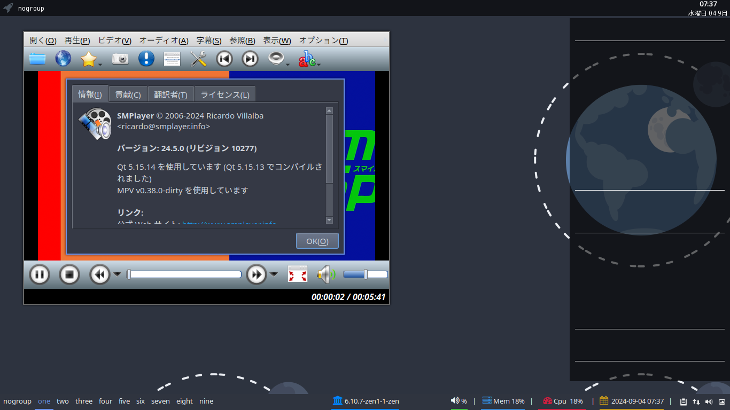The height and width of the screenshot is (410, 730).
Task: Open the rewind button dropdown arrow
Action: tap(117, 275)
